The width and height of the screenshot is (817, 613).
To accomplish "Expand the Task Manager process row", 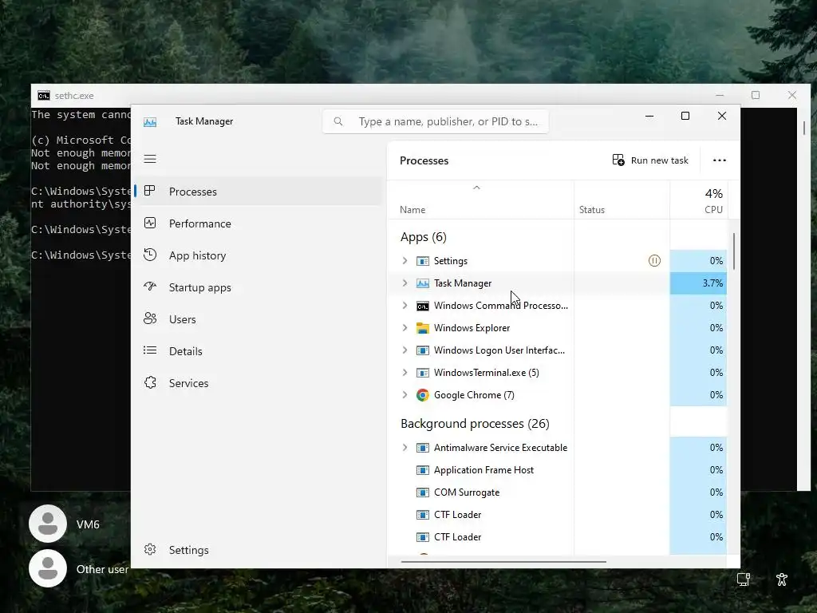I will point(405,283).
